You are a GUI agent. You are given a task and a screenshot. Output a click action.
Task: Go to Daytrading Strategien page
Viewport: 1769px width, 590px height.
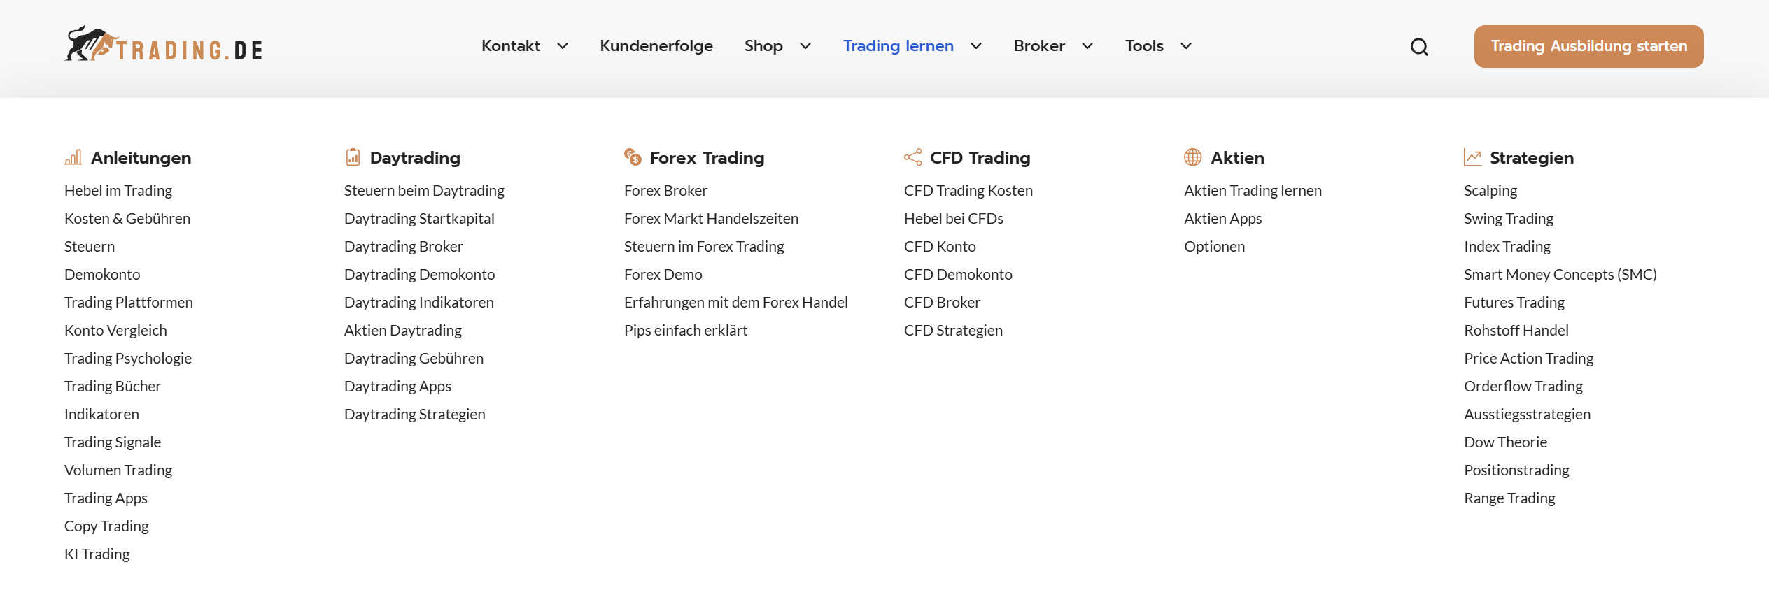pos(414,414)
